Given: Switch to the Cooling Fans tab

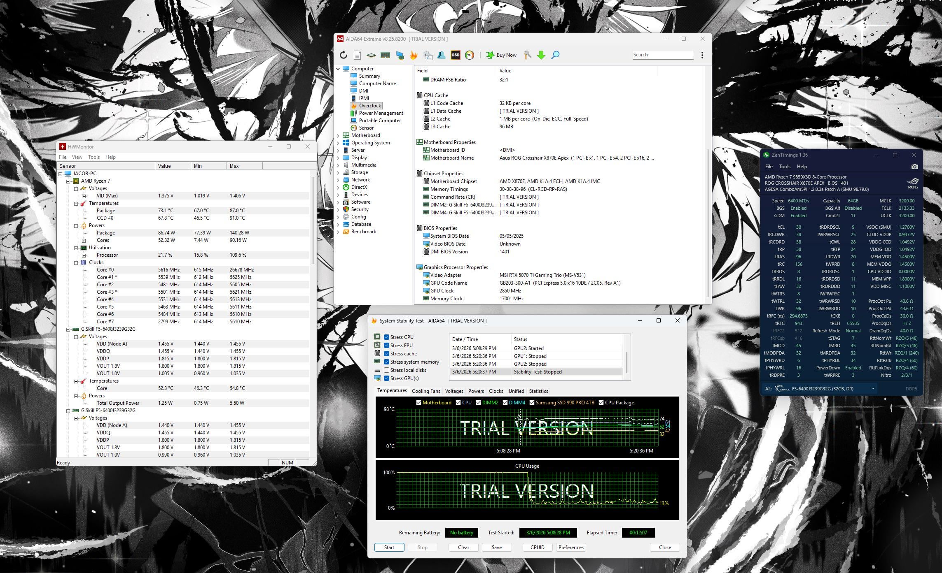Looking at the screenshot, I should tap(425, 391).
